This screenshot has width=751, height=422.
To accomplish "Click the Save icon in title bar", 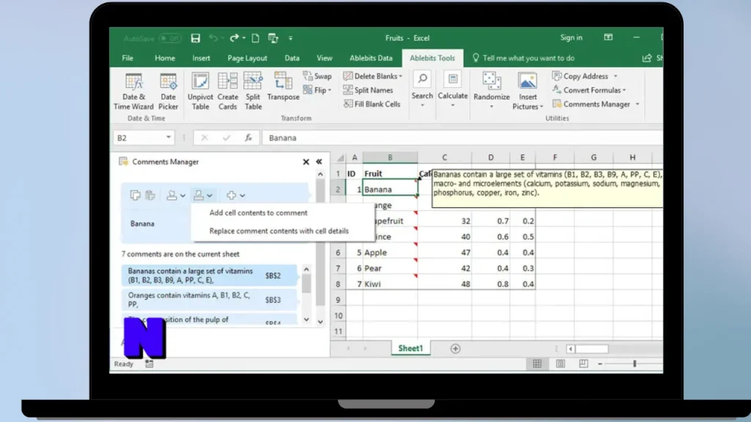I will tap(195, 38).
